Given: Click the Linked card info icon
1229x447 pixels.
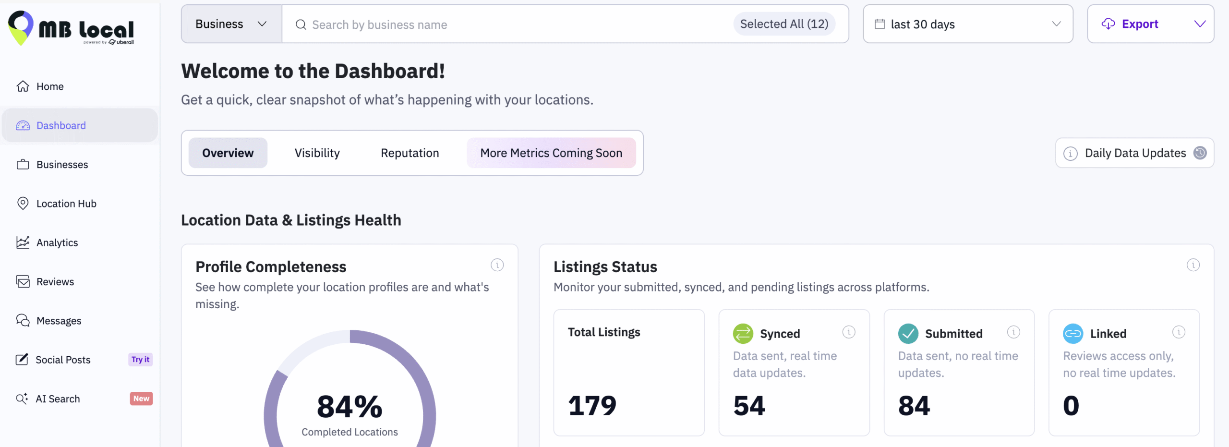Looking at the screenshot, I should pos(1179,332).
